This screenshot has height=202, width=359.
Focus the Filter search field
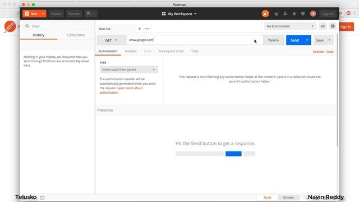click(x=57, y=26)
